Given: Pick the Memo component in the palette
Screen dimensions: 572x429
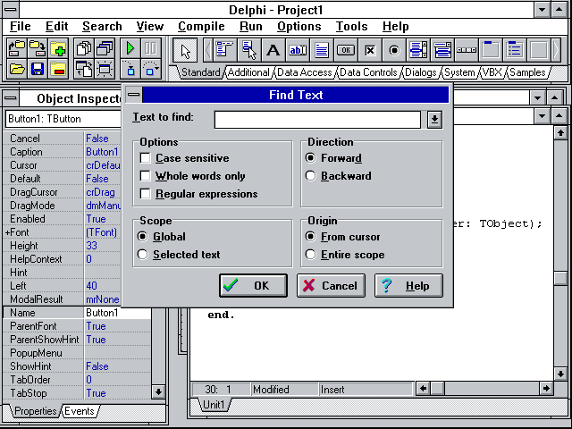Looking at the screenshot, I should tap(322, 50).
